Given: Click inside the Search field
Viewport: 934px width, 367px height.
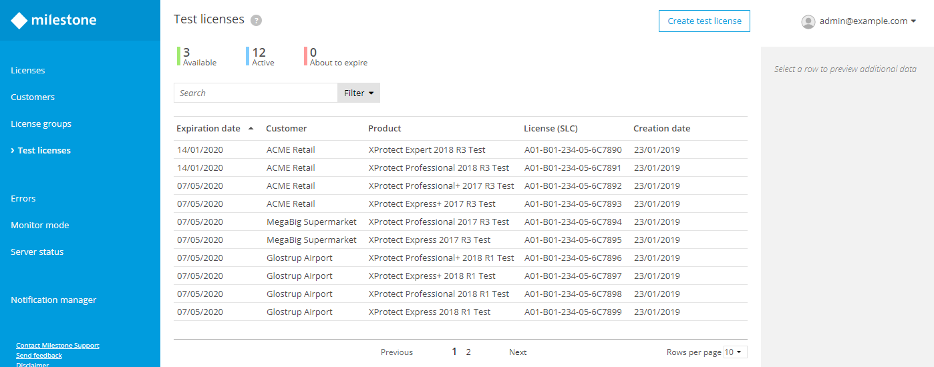Looking at the screenshot, I should (255, 93).
